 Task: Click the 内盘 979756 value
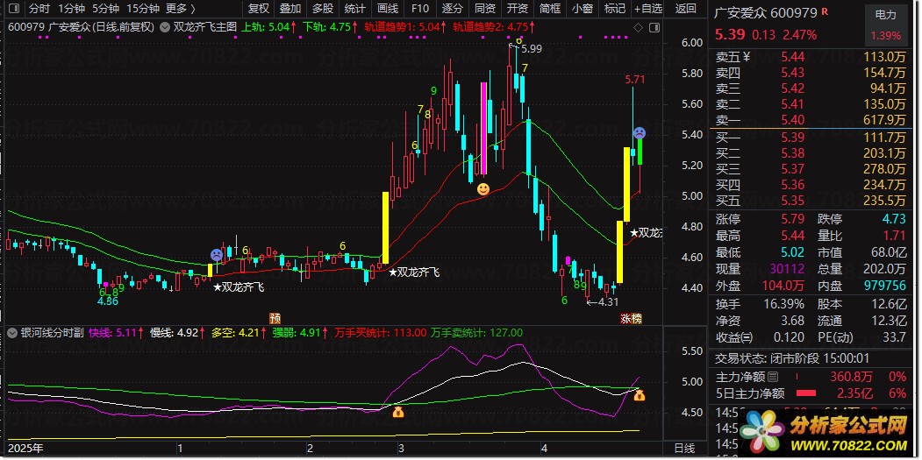click(884, 287)
